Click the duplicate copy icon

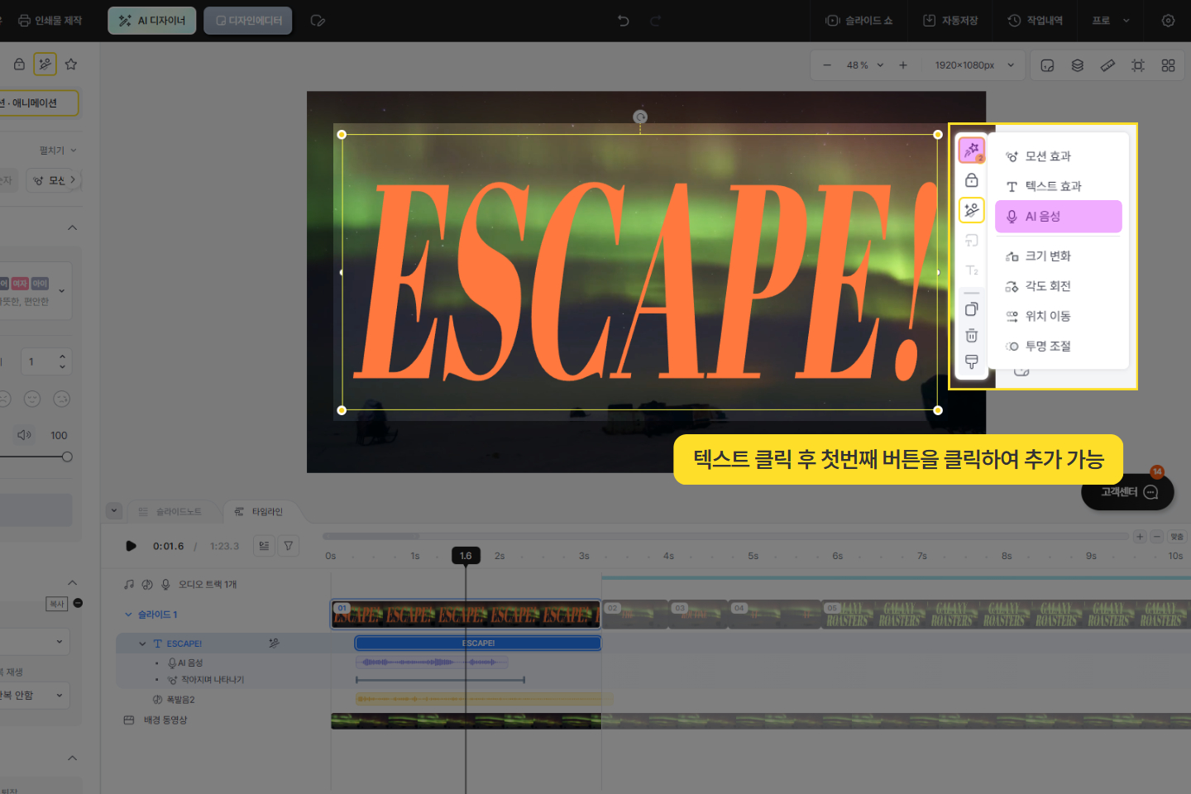tap(971, 309)
